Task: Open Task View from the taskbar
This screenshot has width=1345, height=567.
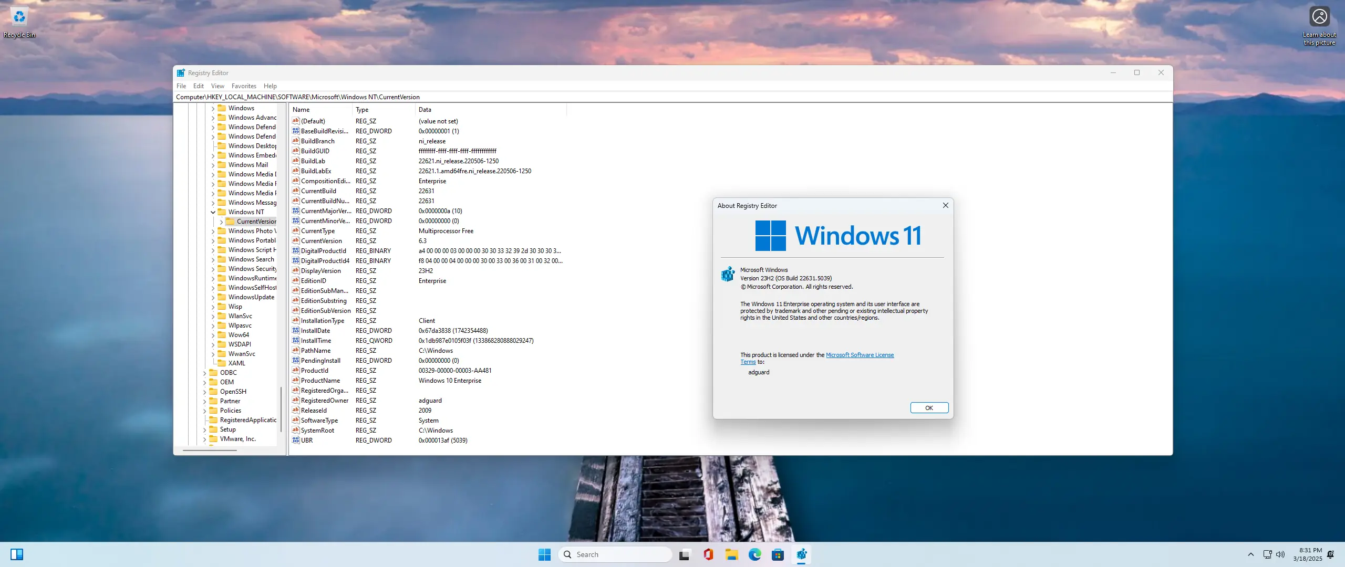Action: click(684, 554)
